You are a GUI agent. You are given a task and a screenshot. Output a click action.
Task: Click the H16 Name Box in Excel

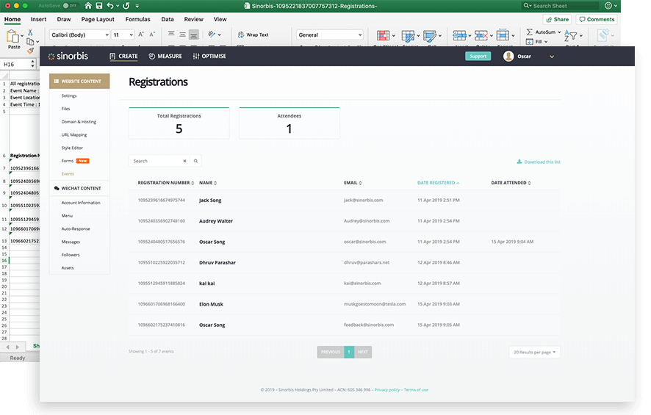click(x=18, y=65)
